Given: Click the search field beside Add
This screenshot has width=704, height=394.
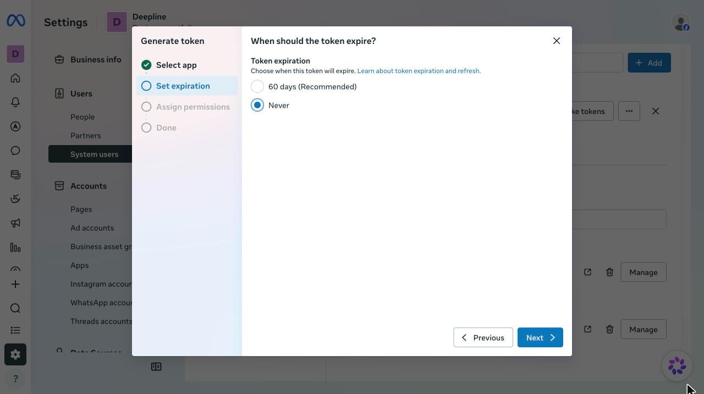Looking at the screenshot, I should (597, 63).
